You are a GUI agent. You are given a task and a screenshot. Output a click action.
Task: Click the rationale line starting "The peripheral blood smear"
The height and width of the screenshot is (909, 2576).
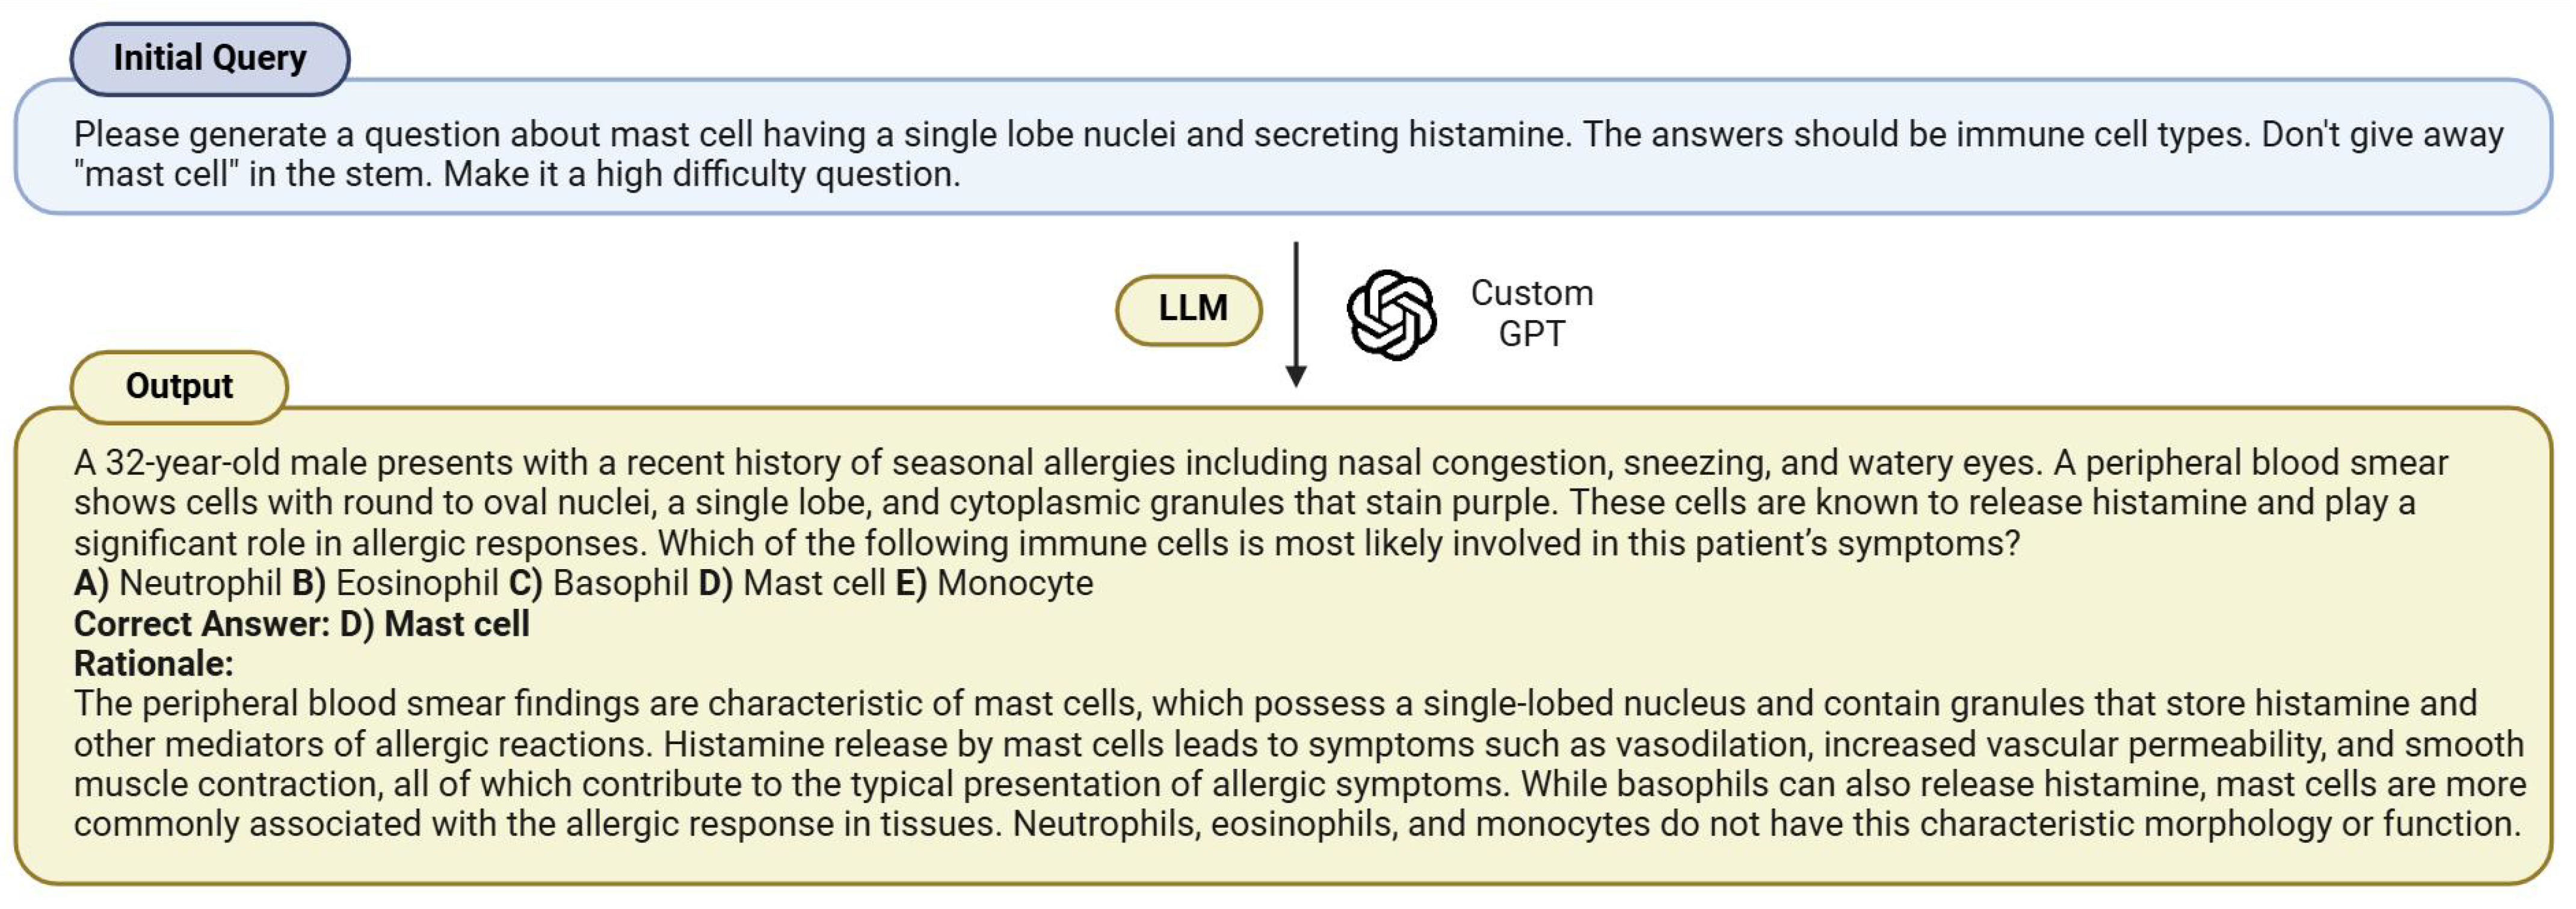(x=1275, y=704)
